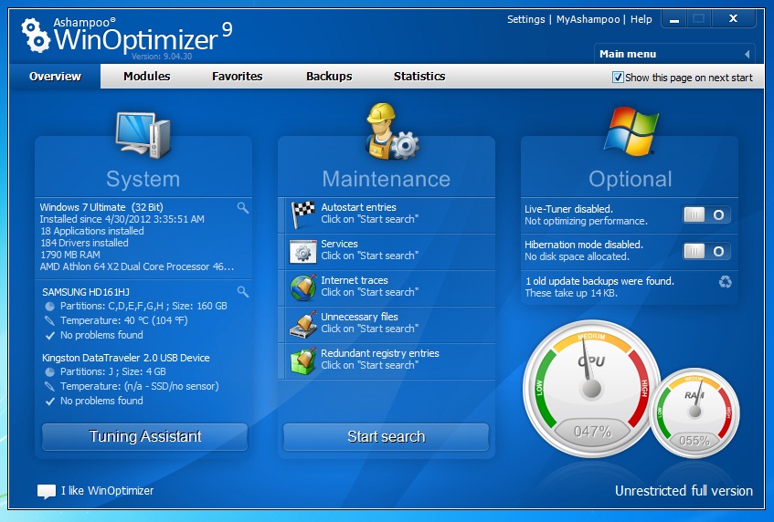
Task: Click the 1 old update backups were found text
Action: [x=599, y=281]
